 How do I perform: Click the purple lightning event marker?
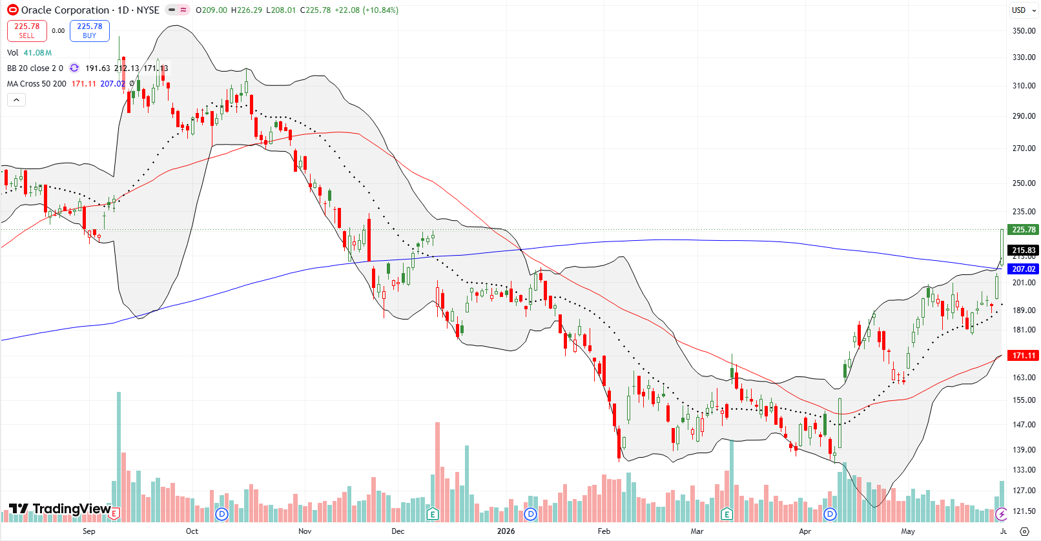(1000, 515)
